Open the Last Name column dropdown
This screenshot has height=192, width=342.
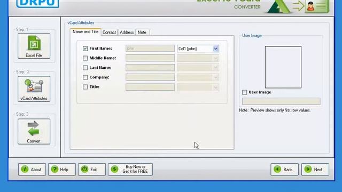[215, 68]
